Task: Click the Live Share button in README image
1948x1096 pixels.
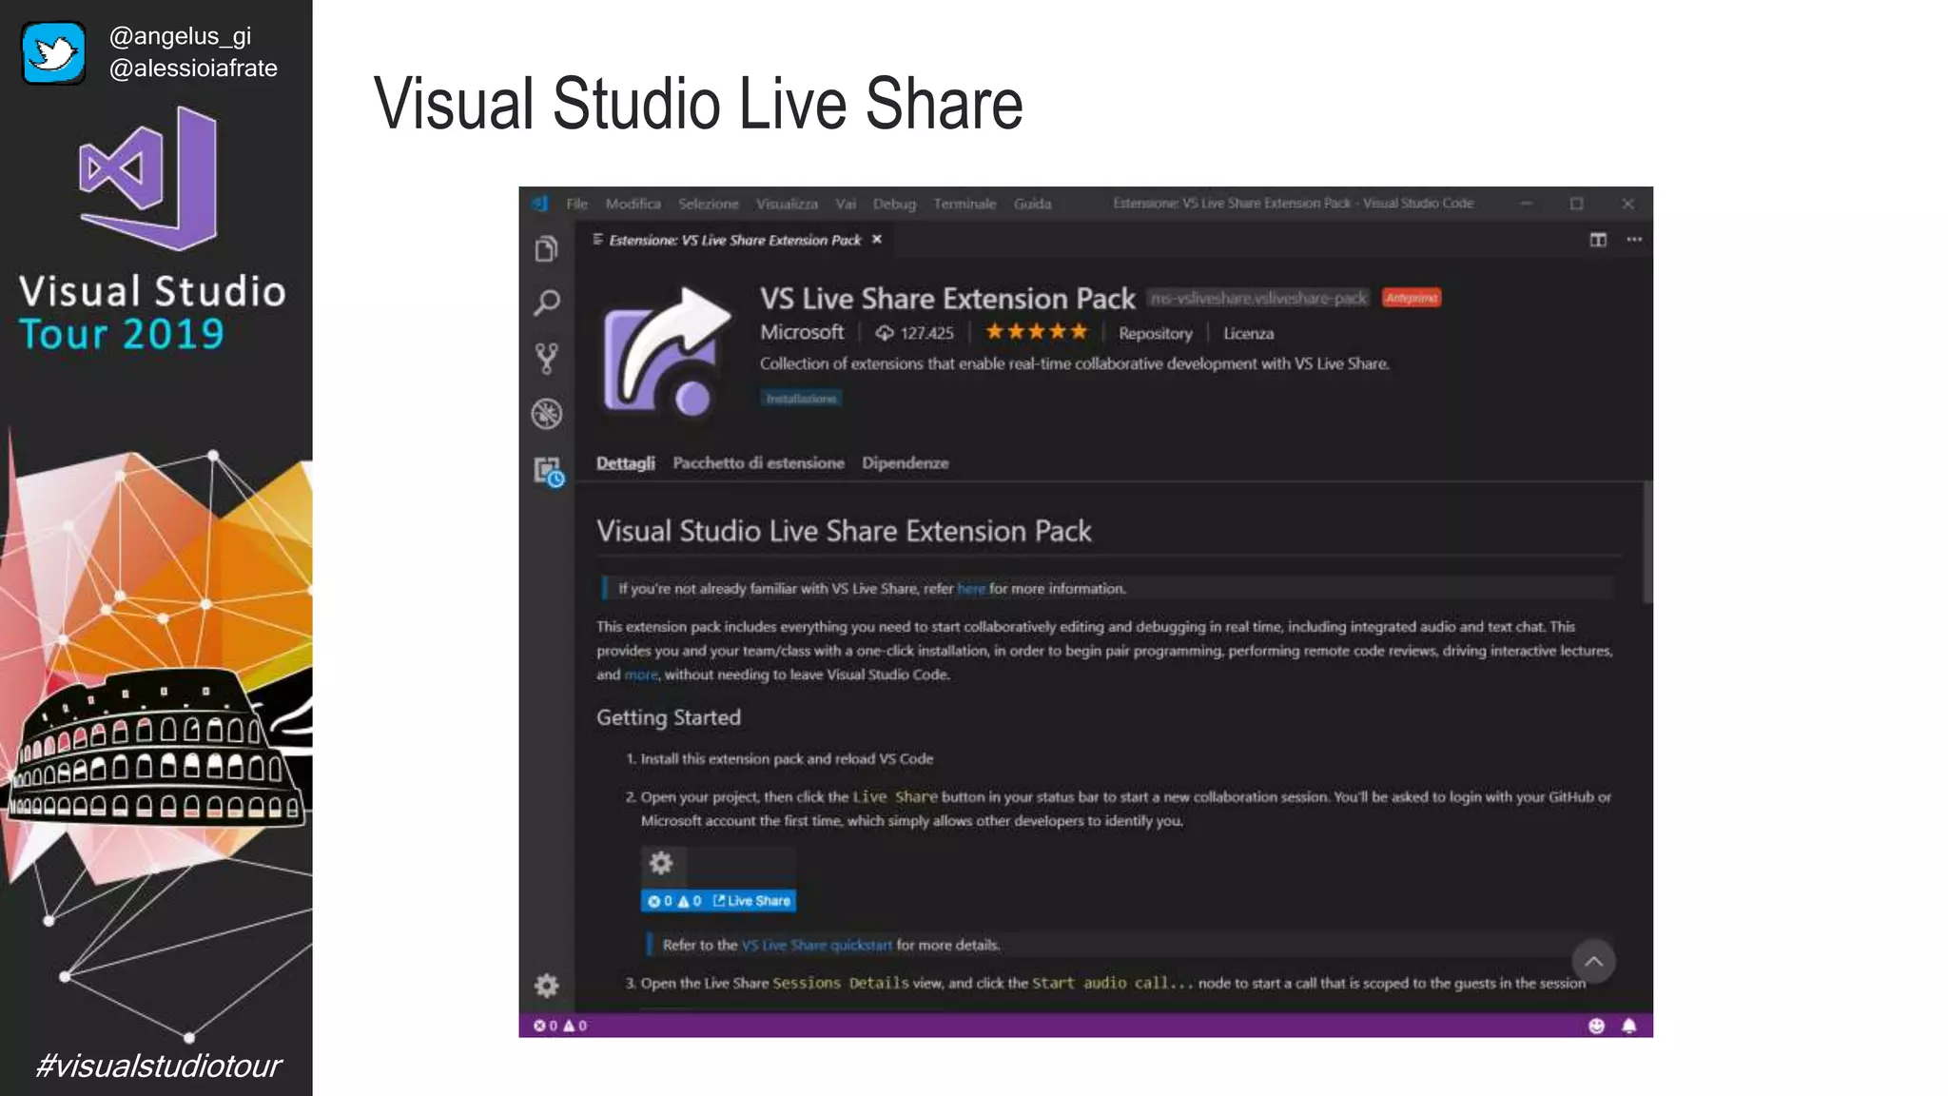Action: (751, 901)
